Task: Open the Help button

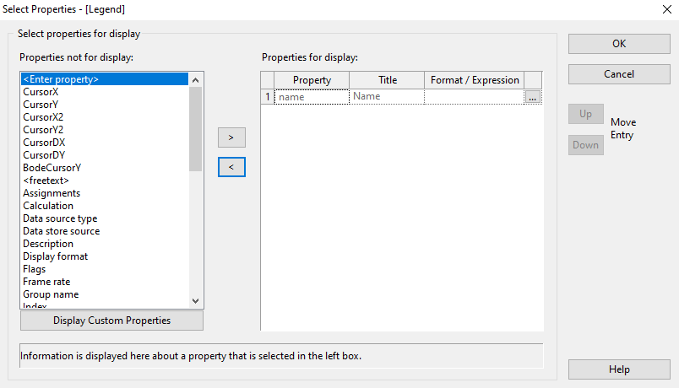Action: tap(619, 369)
